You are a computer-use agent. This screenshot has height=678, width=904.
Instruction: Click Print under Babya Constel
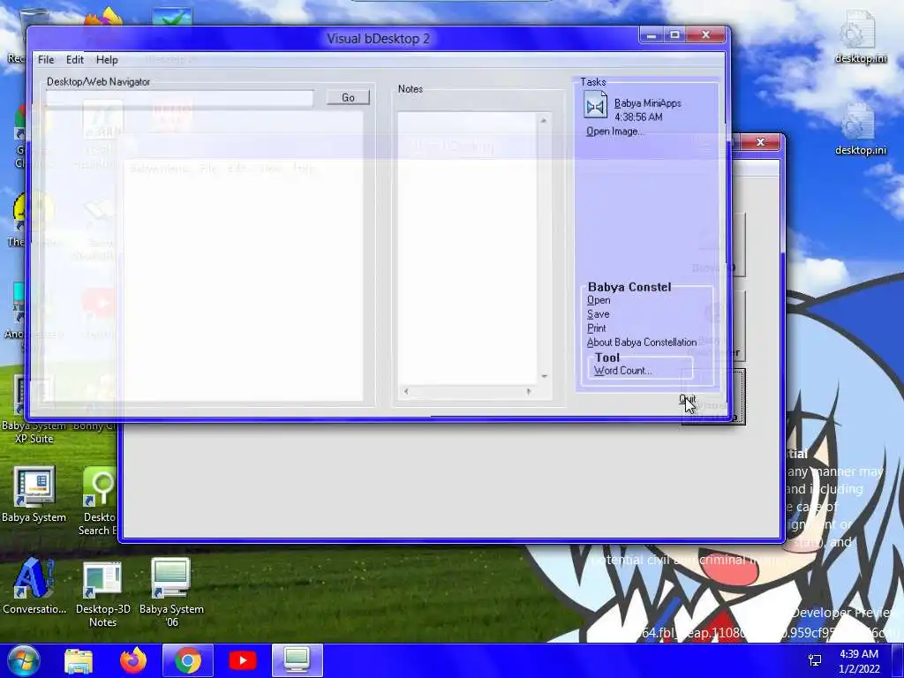pos(596,328)
